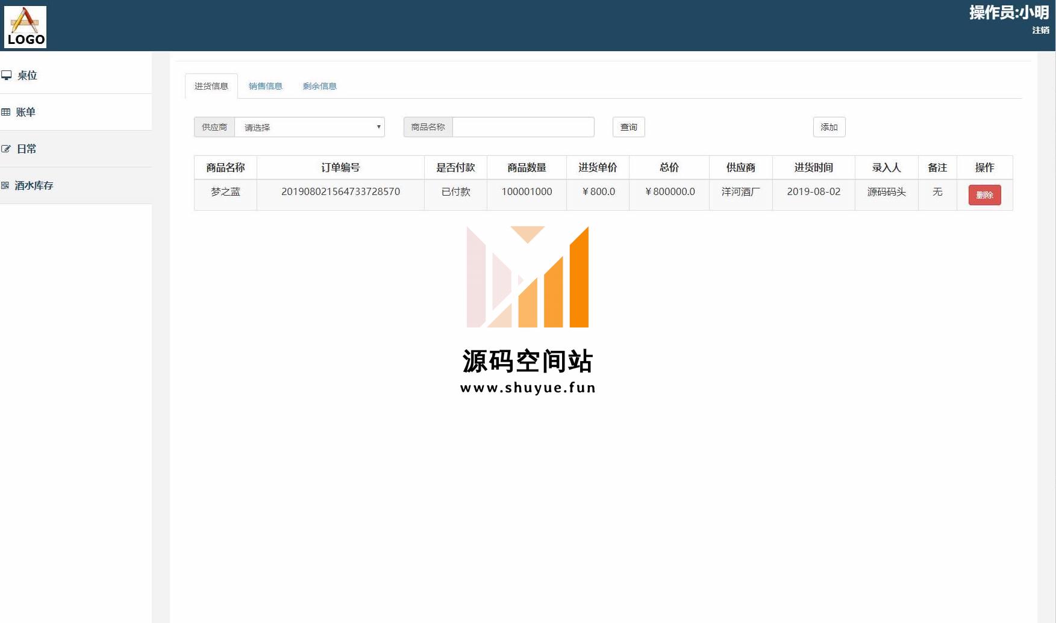Open the 桌位 sidebar menu
The height and width of the screenshot is (623, 1056).
point(76,75)
